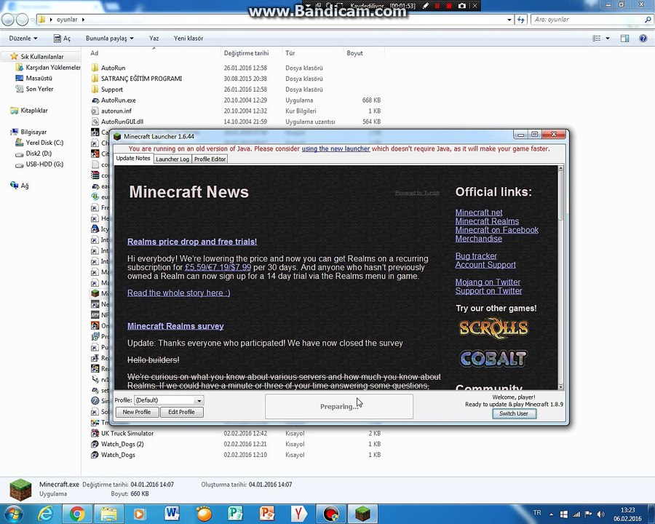The height and width of the screenshot is (524, 655).
Task: Select the Update Notes tab
Action: pyautogui.click(x=133, y=159)
